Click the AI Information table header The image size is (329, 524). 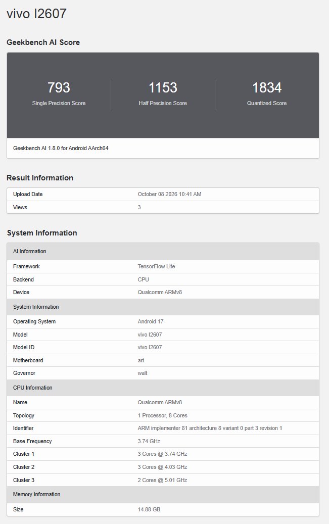163,251
